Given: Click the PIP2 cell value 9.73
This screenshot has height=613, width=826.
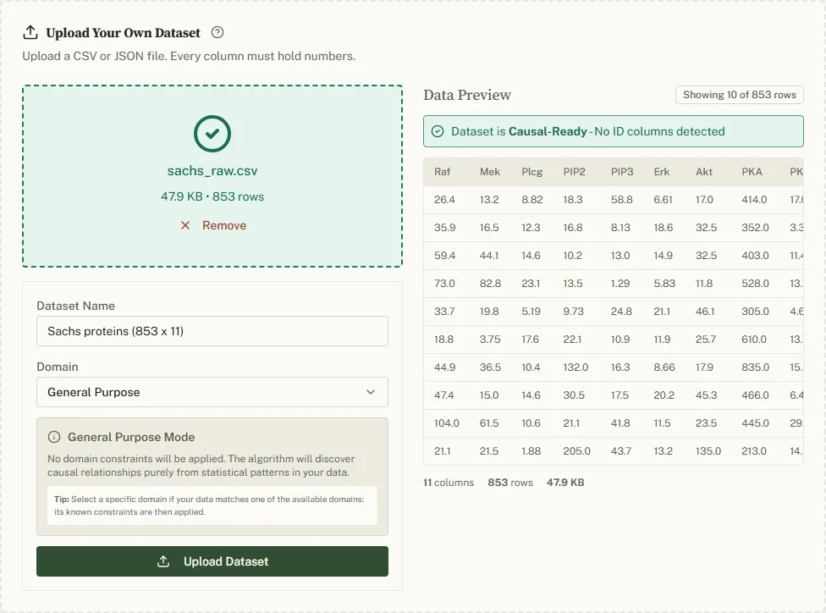Looking at the screenshot, I should [573, 312].
